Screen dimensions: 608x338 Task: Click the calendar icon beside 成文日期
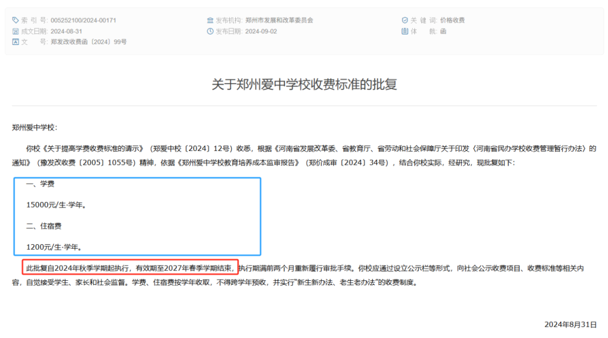pyautogui.click(x=16, y=31)
